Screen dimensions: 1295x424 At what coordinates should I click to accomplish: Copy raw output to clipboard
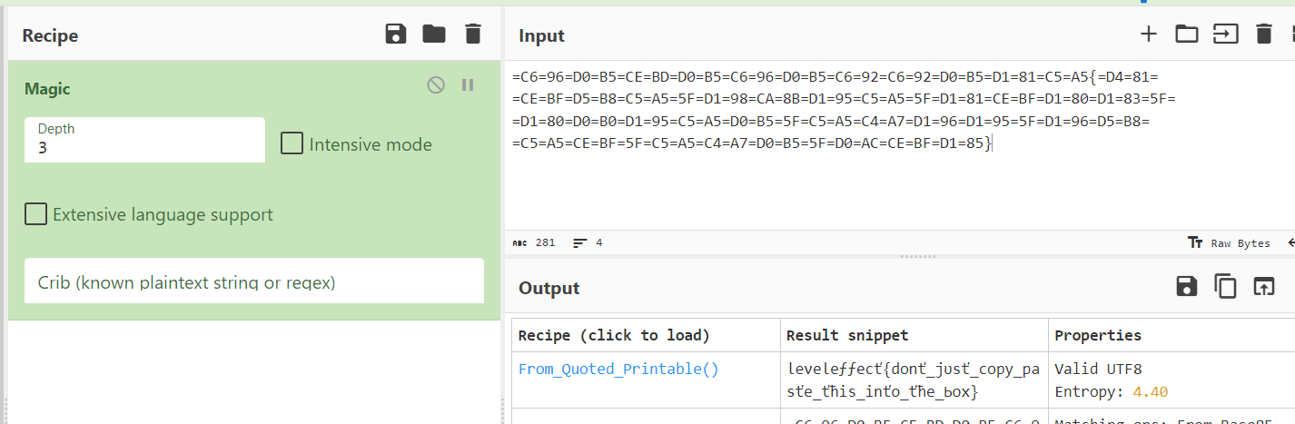coord(1226,287)
